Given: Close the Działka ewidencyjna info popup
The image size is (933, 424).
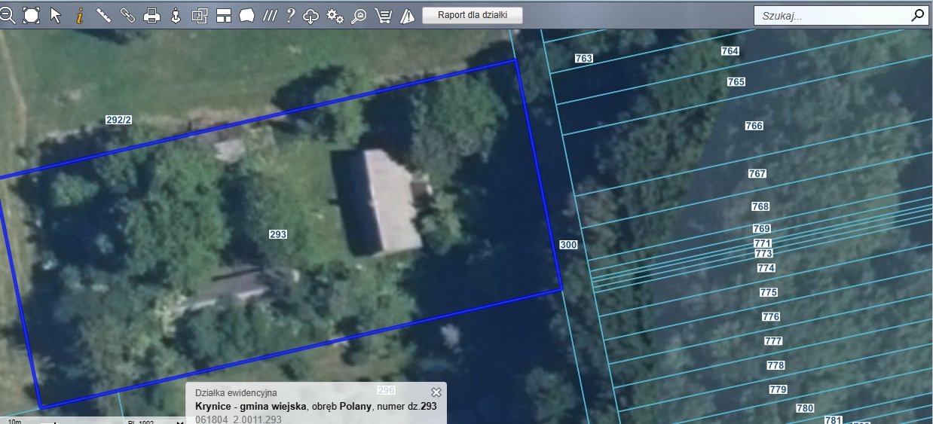Looking at the screenshot, I should click(436, 392).
